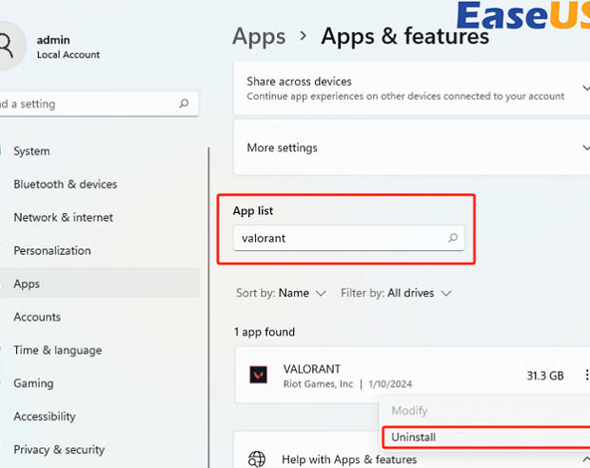This screenshot has width=590, height=468.
Task: Open Privacy & security settings
Action: tap(59, 450)
